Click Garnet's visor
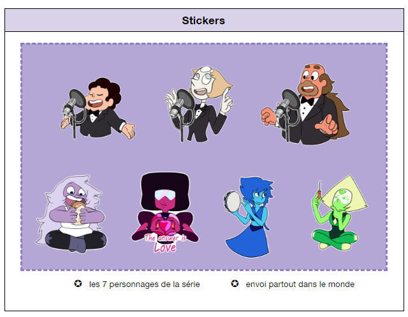Screen dimensions: 408x317 pos(165,195)
